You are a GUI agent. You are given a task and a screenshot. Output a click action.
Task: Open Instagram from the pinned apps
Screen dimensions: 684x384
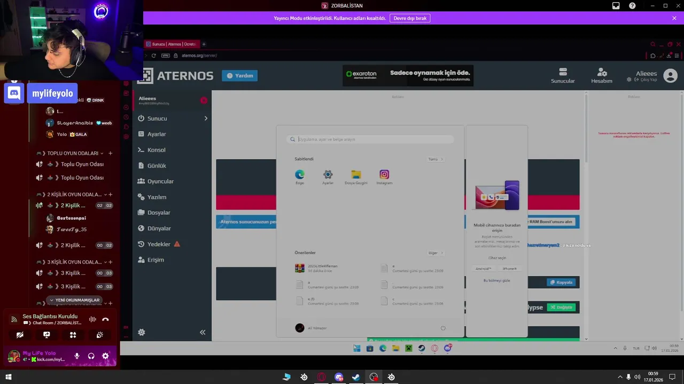coord(384,177)
